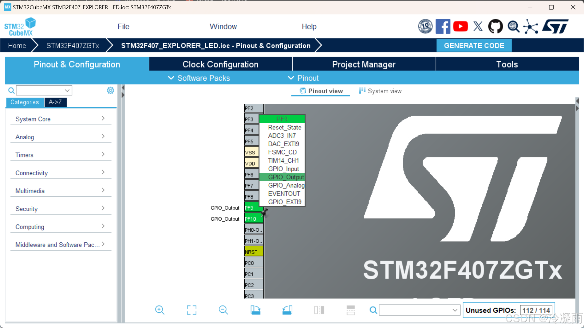Choose ADC3_IN7 for pin PF9
The height and width of the screenshot is (328, 584).
(282, 136)
